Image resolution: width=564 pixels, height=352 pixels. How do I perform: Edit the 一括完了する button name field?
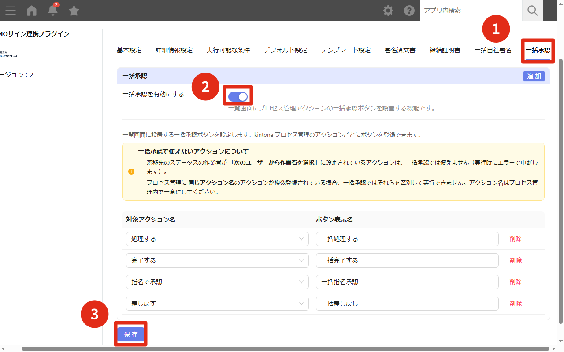coord(407,260)
